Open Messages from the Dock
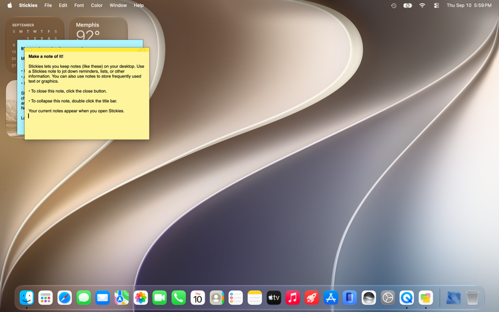 pyautogui.click(x=84, y=298)
